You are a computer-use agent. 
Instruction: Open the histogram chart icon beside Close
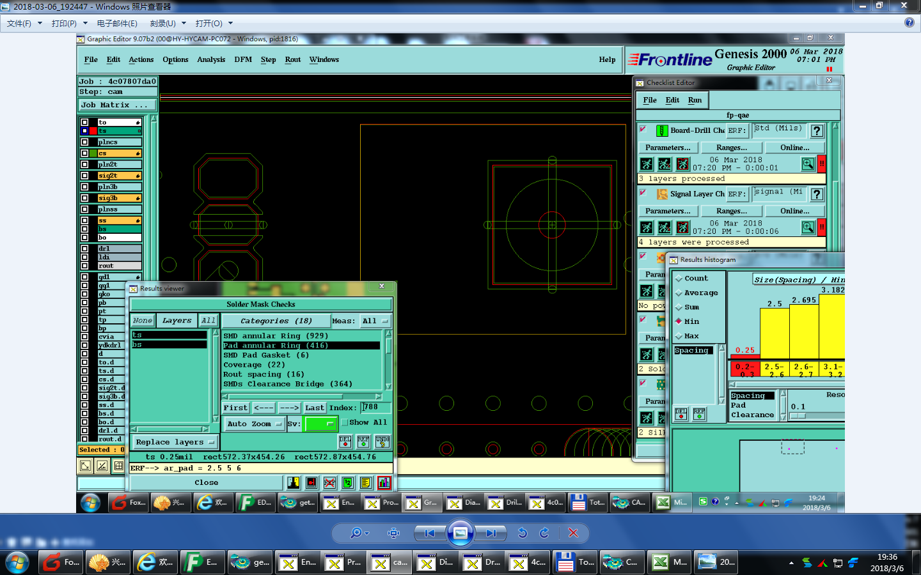(x=384, y=483)
